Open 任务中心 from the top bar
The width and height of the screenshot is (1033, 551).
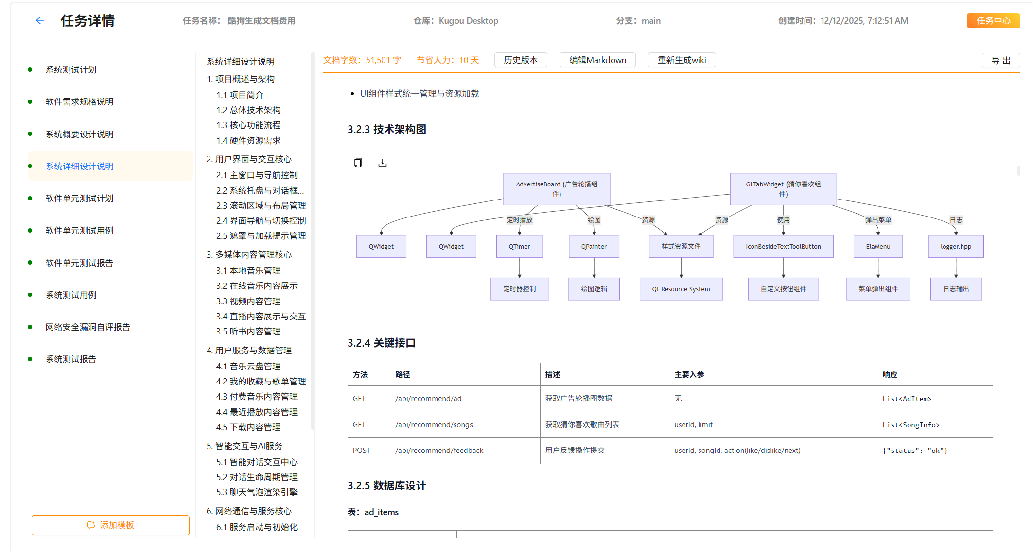(993, 20)
